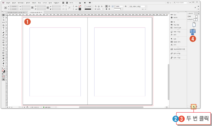Select the Zoom tool in toolbox

point(4,66)
